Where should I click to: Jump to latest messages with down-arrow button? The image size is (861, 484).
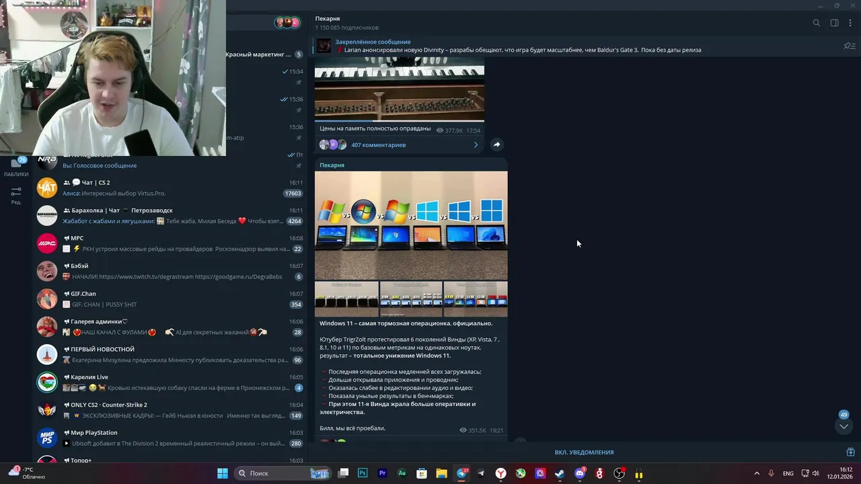844,426
